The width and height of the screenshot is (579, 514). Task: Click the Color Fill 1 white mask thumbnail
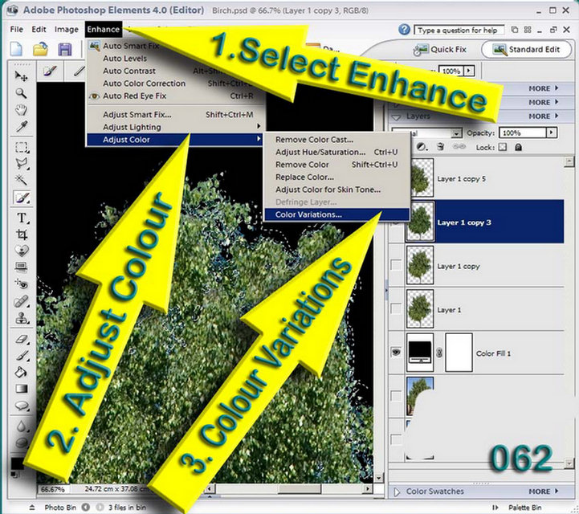459,353
